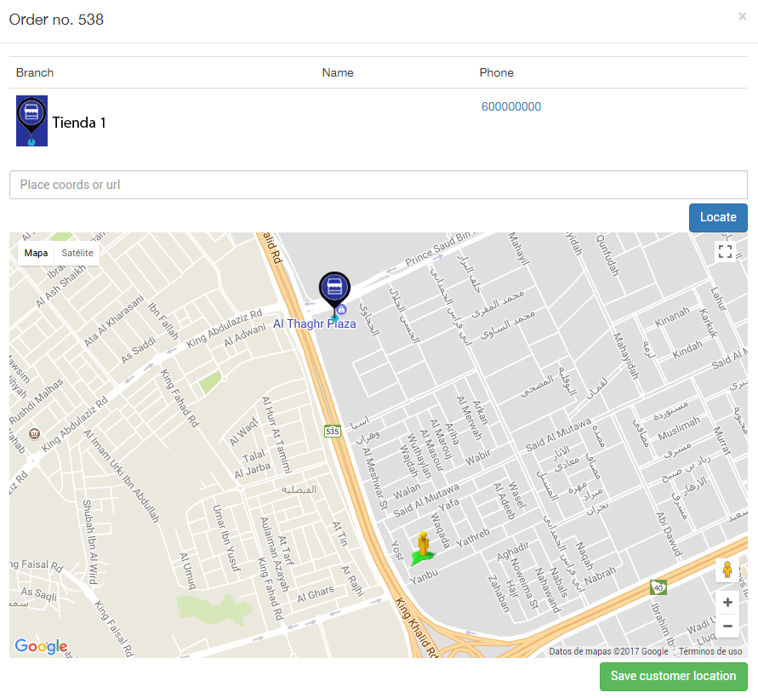The image size is (758, 698).
Task: Click the Branch column header
Action: (35, 72)
